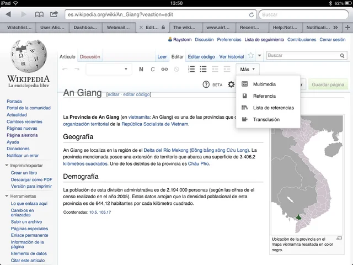This screenshot has width=353, height=265.
Task: Open the help question mark icon
Action: (206, 84)
